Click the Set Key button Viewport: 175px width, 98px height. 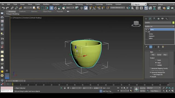pos(143,91)
